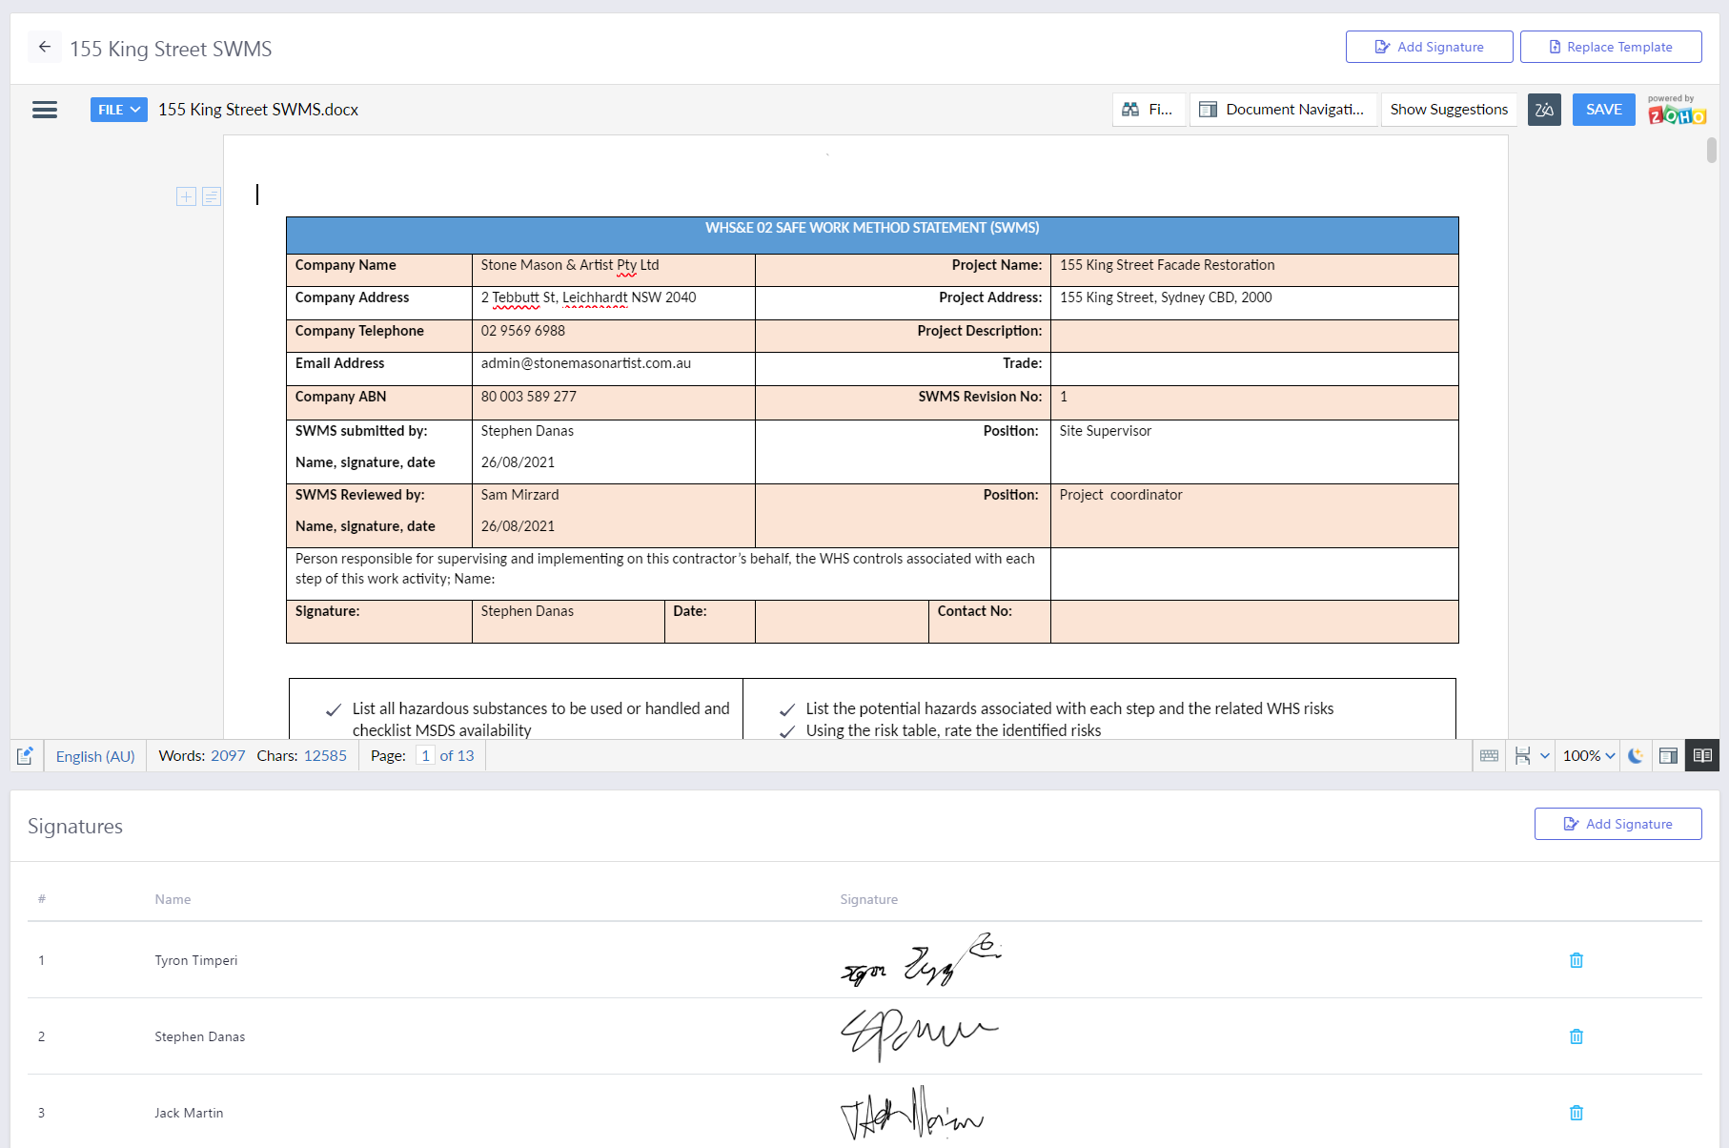Screen dimensions: 1729x1148
Task: Click the 'Stone Mason & Artist Pty Ltd' cell
Action: [614, 270]
